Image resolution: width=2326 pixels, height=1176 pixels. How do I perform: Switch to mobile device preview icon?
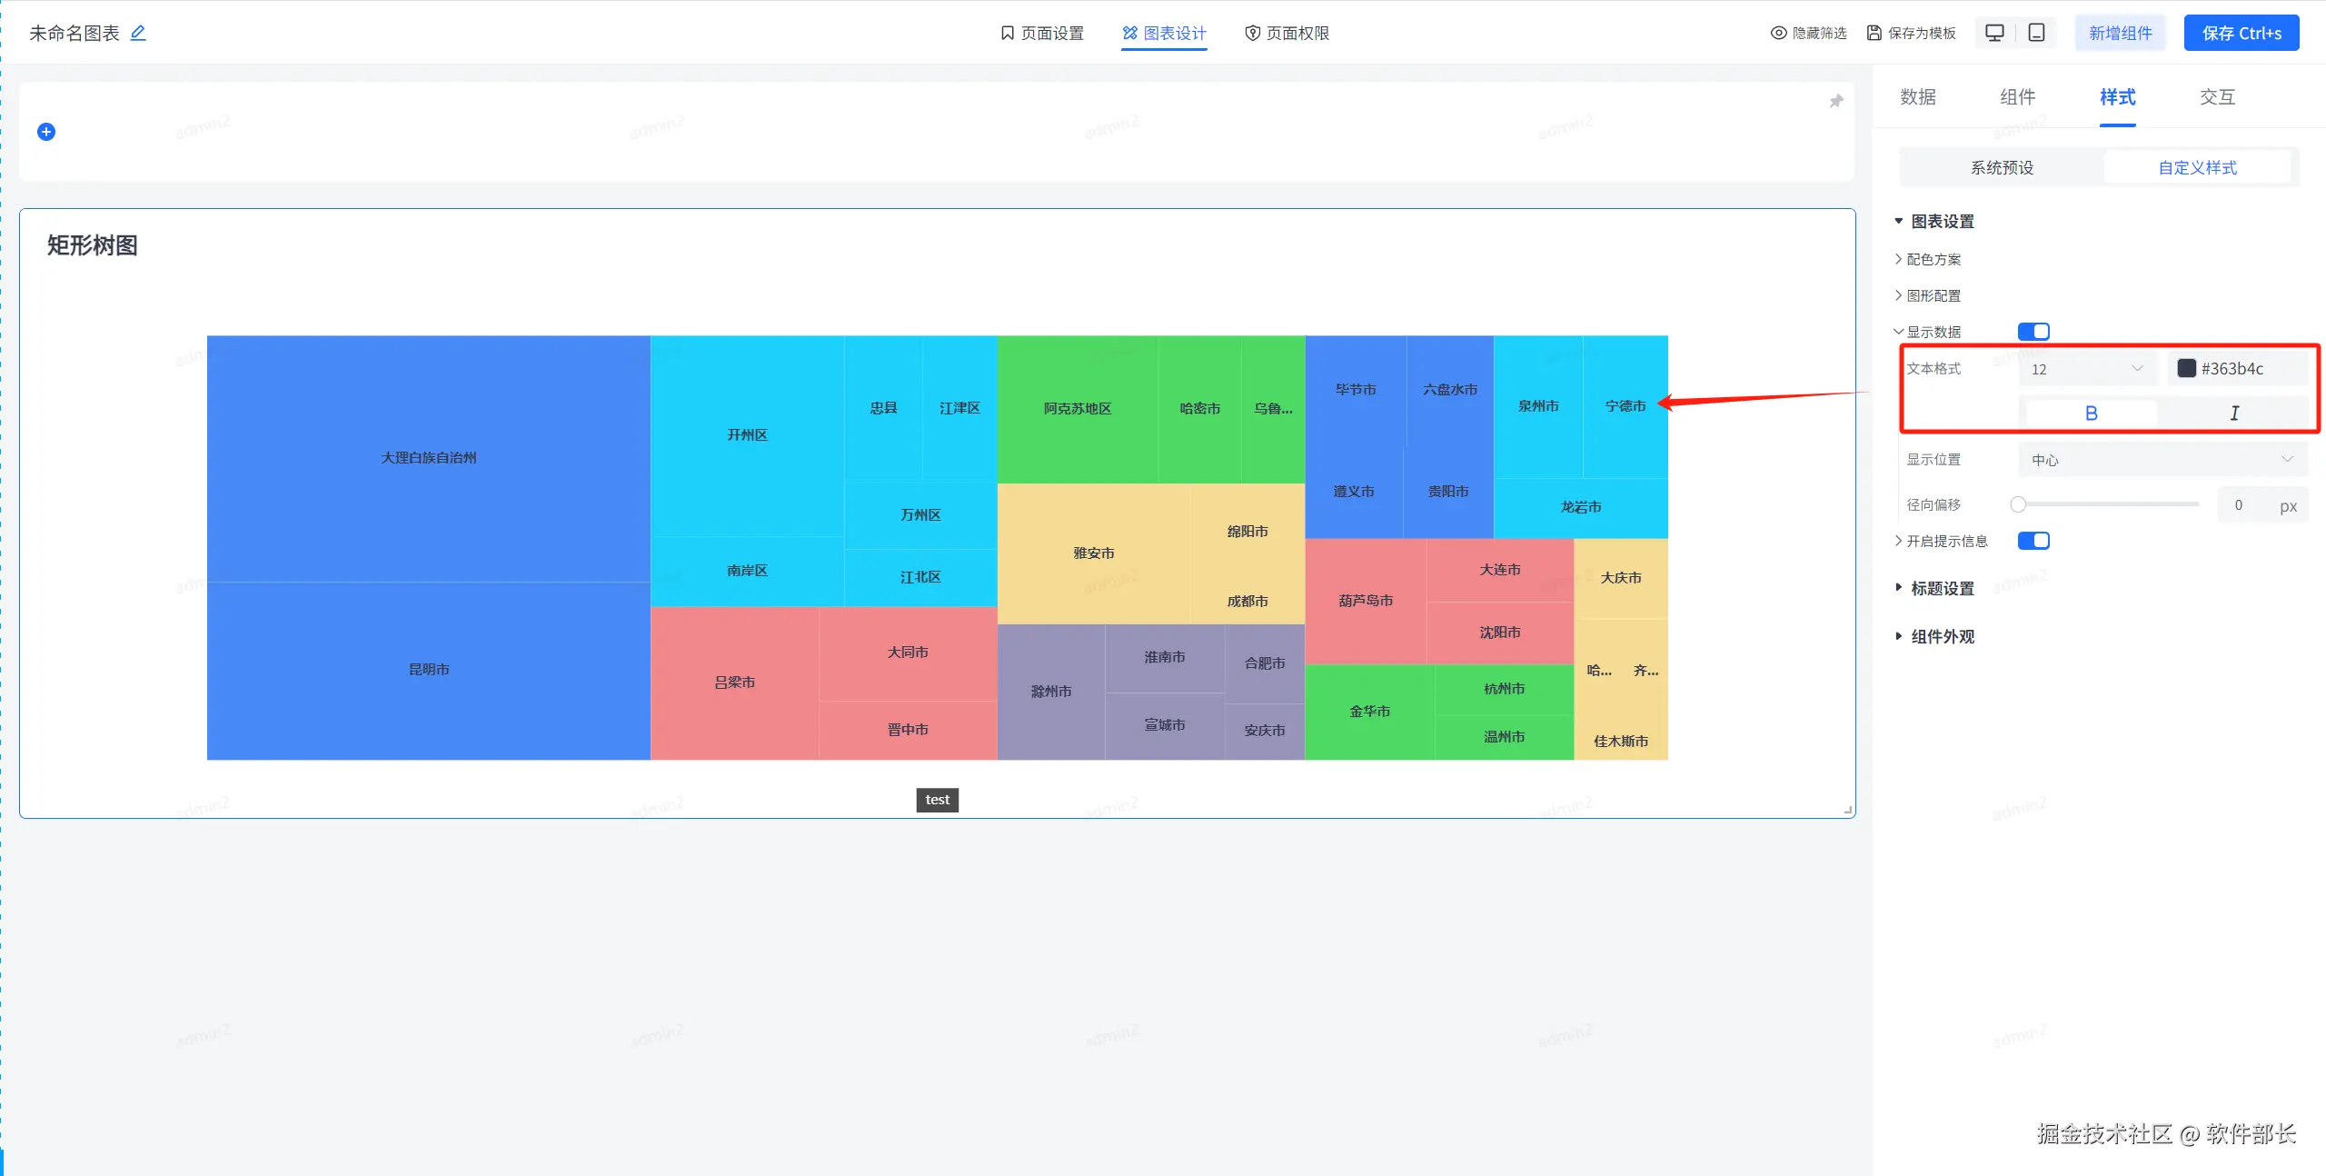(x=2036, y=33)
